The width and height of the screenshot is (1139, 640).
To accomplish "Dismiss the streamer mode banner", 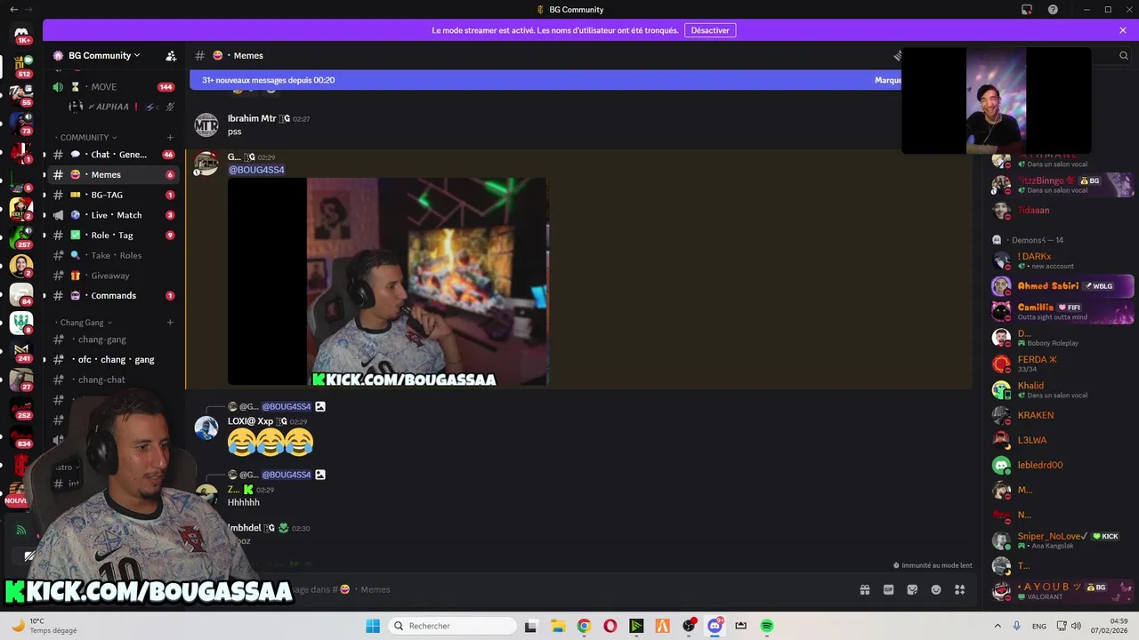I will (1123, 30).
